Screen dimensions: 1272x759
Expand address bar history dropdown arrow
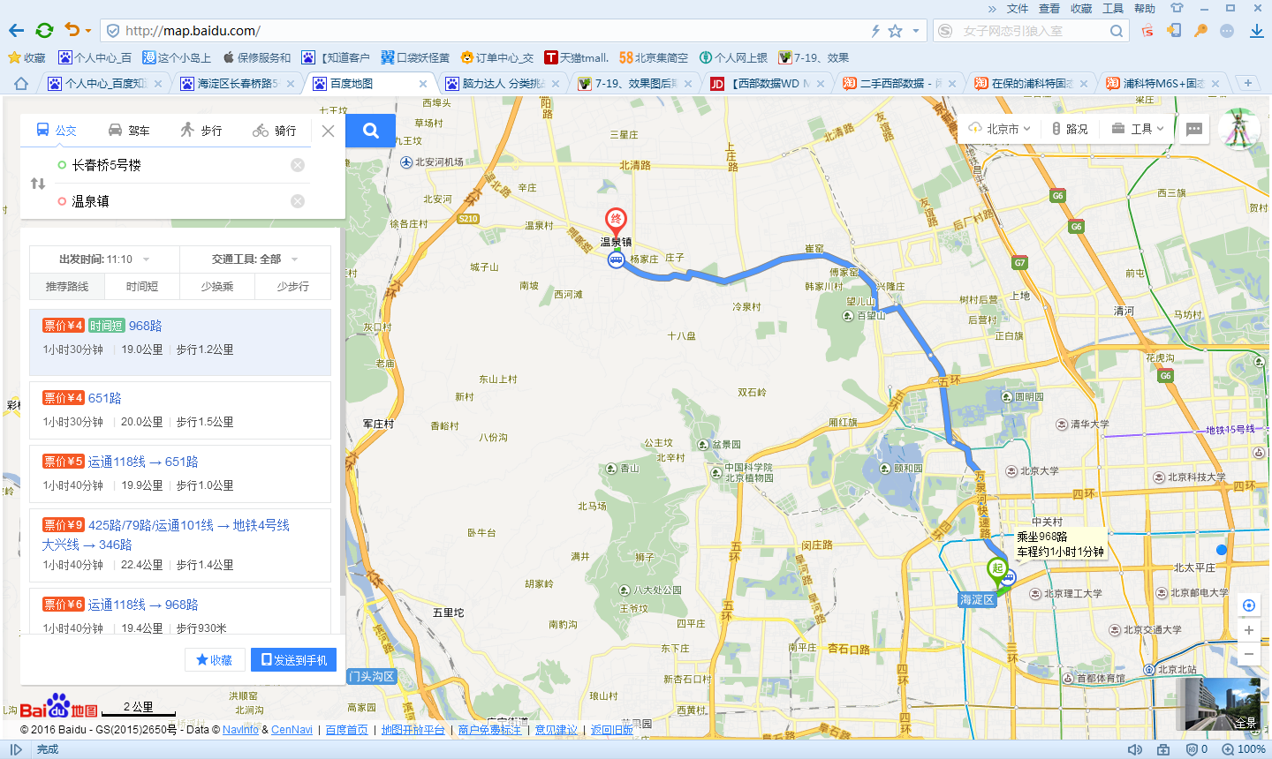click(916, 31)
